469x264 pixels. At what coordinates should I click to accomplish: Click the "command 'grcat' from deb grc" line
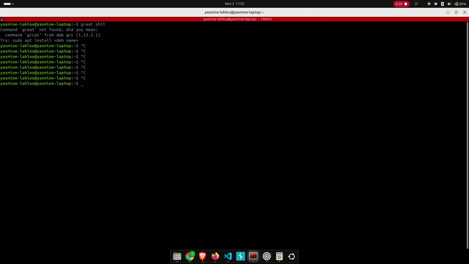point(52,35)
